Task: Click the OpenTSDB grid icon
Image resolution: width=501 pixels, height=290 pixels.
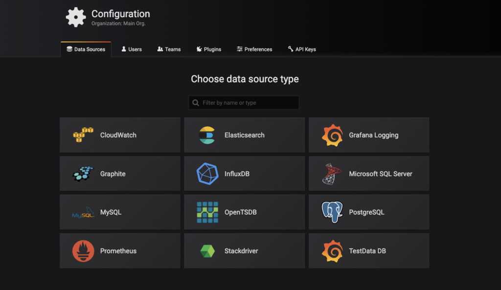Action: coord(207,212)
